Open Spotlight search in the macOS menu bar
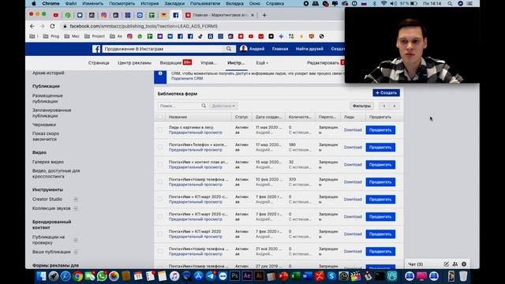Image resolution: width=505 pixels, height=284 pixels. (x=450, y=3)
